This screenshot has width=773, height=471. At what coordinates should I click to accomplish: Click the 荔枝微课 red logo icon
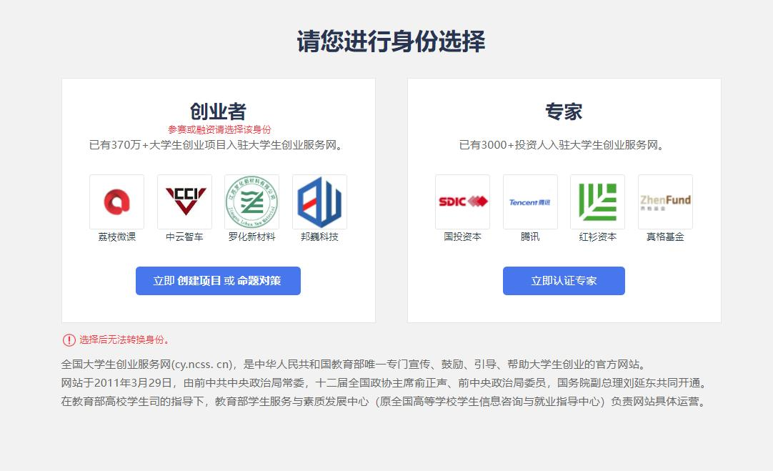[117, 202]
